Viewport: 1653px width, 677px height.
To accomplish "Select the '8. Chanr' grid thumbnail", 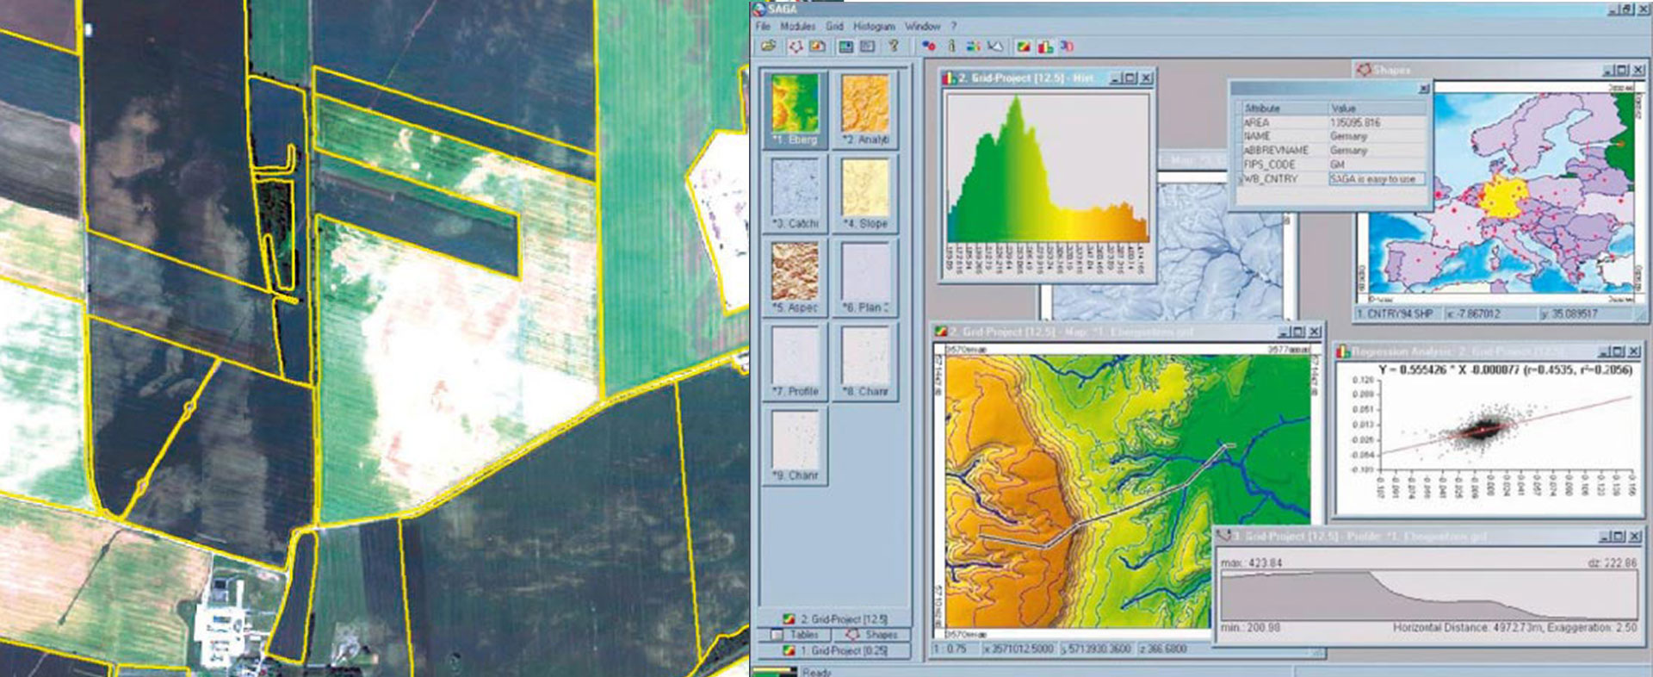I will 864,363.
